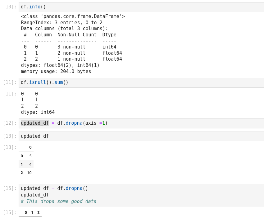Viewport: 264px width, 217px height.
Task: Click column header 2 in cell 15 output
Action: (39, 213)
